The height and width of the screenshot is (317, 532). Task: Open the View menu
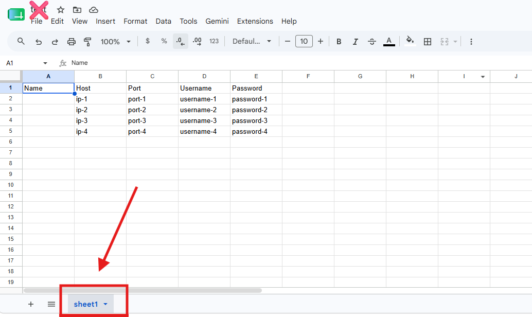(80, 21)
